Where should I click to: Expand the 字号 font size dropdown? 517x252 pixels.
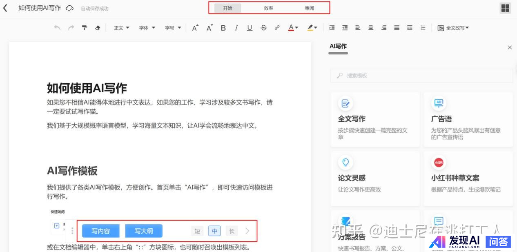coord(173,28)
